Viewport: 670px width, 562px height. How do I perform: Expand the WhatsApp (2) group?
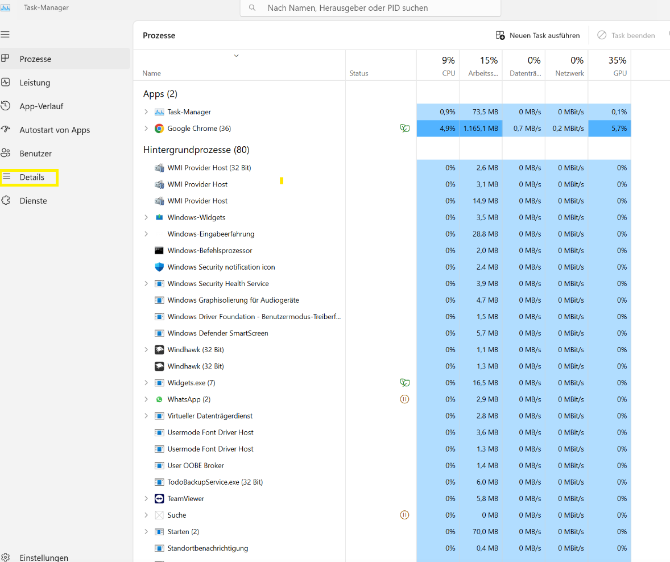[146, 399]
